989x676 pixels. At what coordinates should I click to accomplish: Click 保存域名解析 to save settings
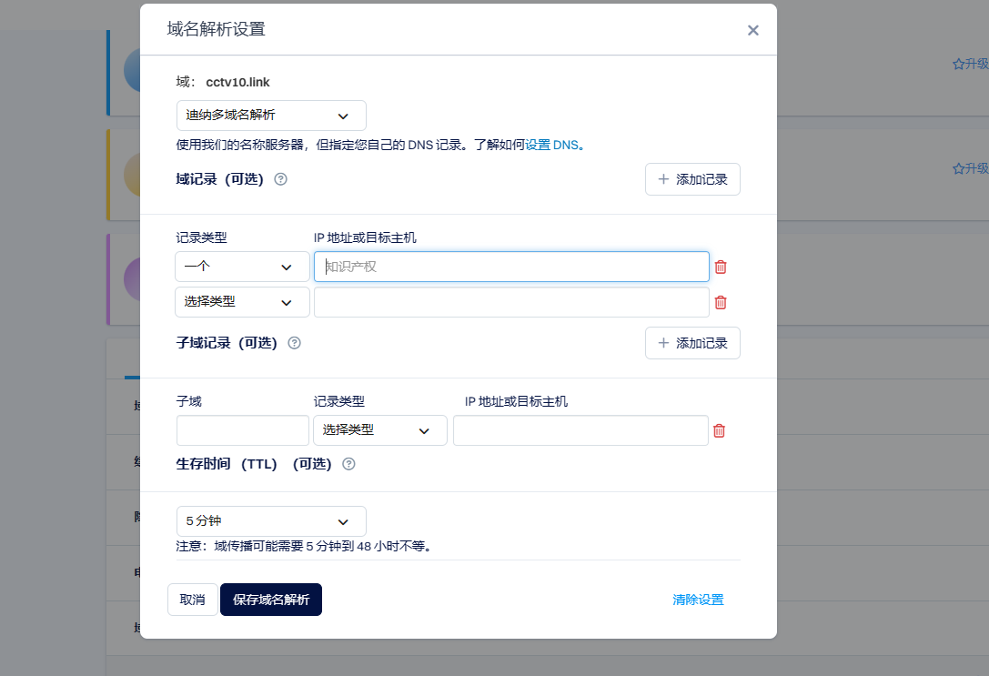[270, 600]
